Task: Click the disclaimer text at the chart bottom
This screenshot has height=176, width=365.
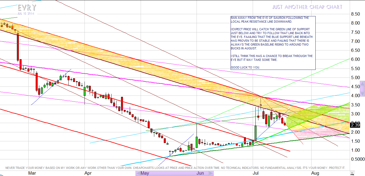Action: (x=175, y=168)
